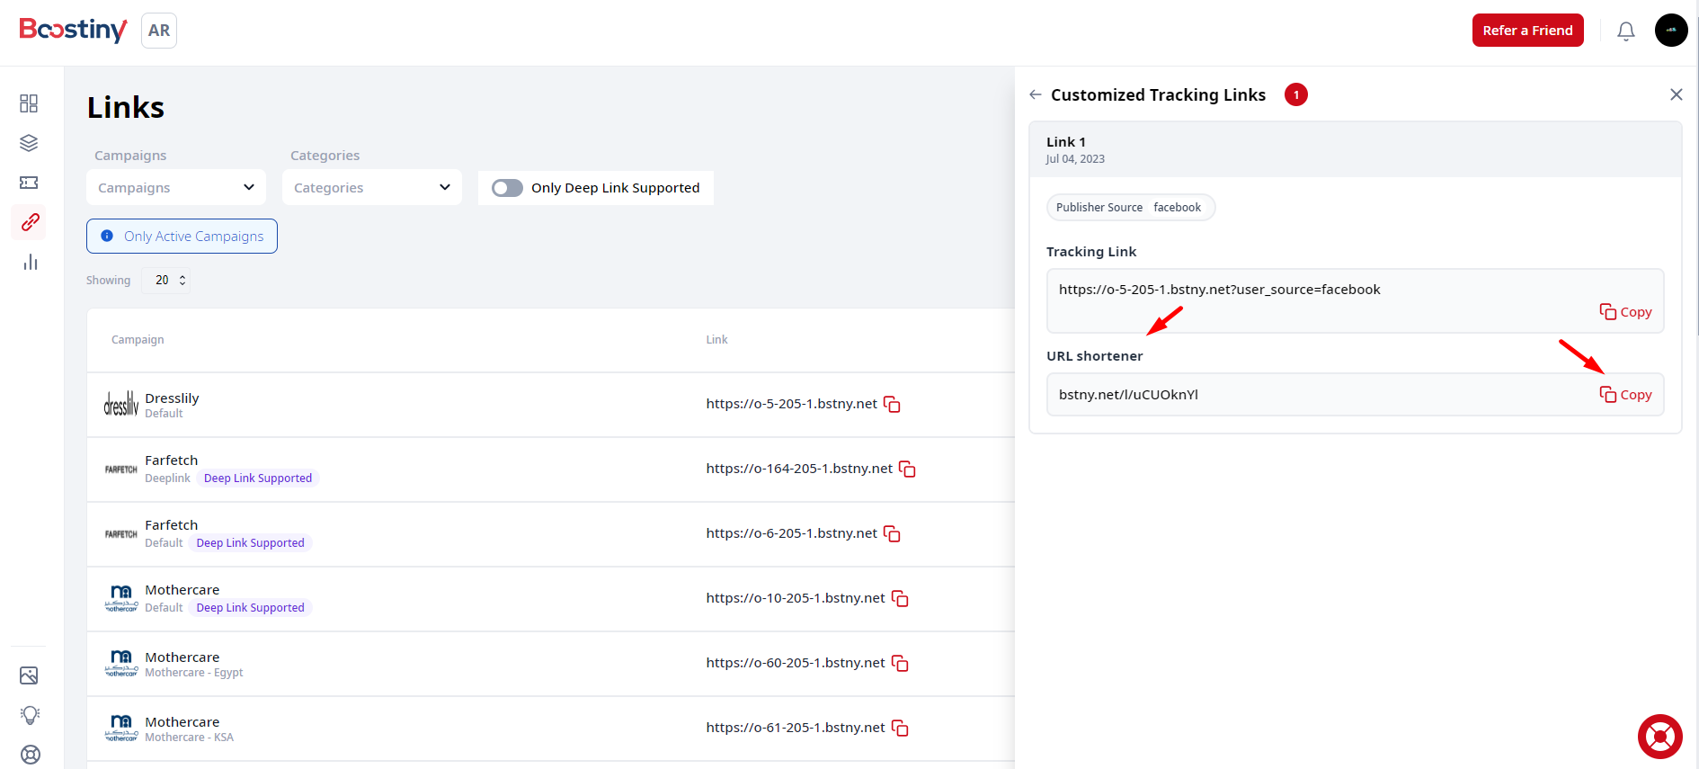Copy Farfetch Deeplink link o-164-205-1
Viewport: 1699px width, 769px height.
(x=907, y=469)
